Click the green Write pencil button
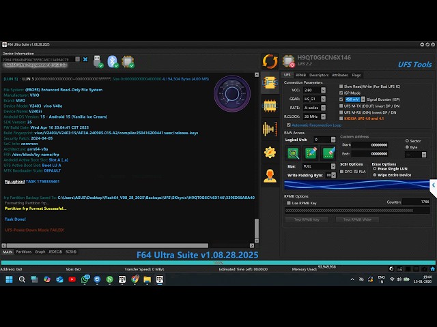 coord(311,153)
